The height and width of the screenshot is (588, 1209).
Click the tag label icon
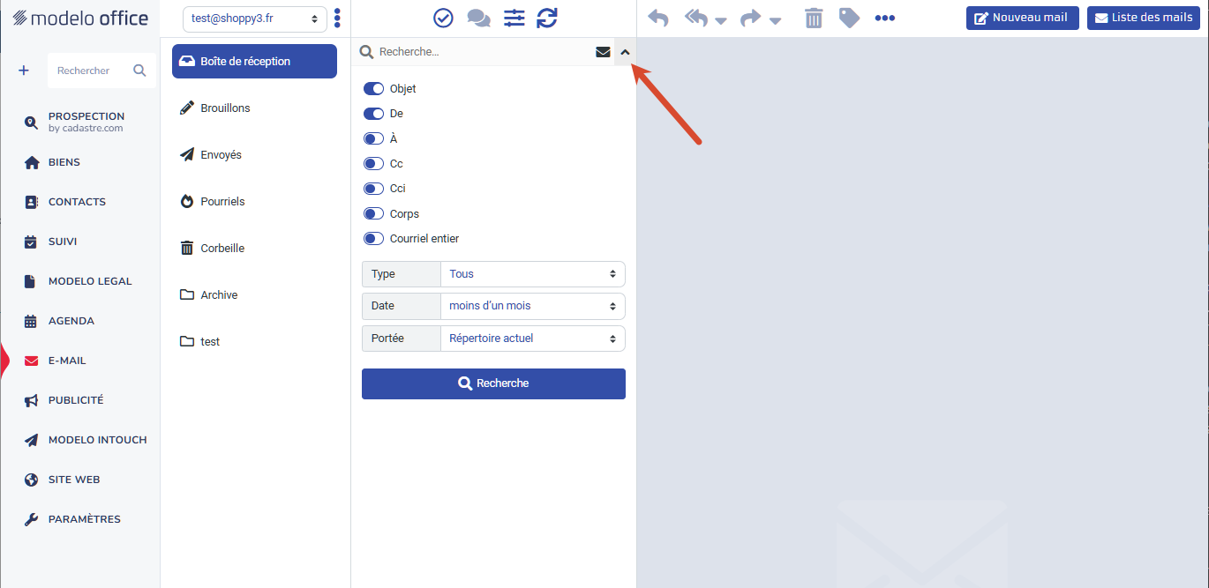[849, 18]
